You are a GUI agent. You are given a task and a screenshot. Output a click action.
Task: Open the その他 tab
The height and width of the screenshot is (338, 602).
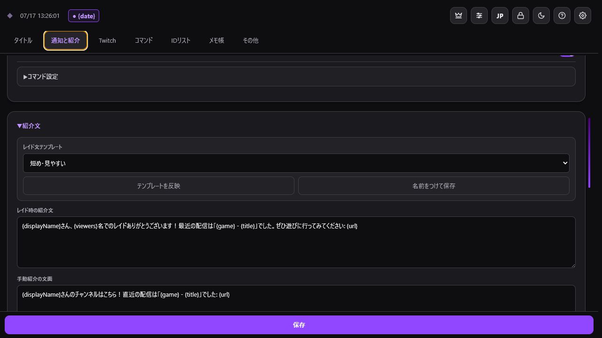click(250, 40)
